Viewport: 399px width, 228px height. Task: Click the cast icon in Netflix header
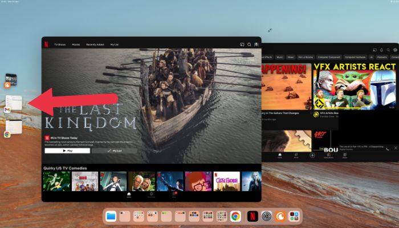242,44
